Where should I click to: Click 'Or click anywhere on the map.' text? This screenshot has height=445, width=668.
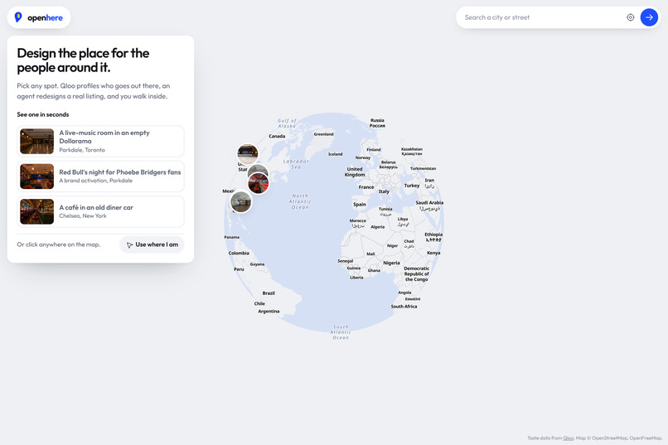click(x=58, y=244)
